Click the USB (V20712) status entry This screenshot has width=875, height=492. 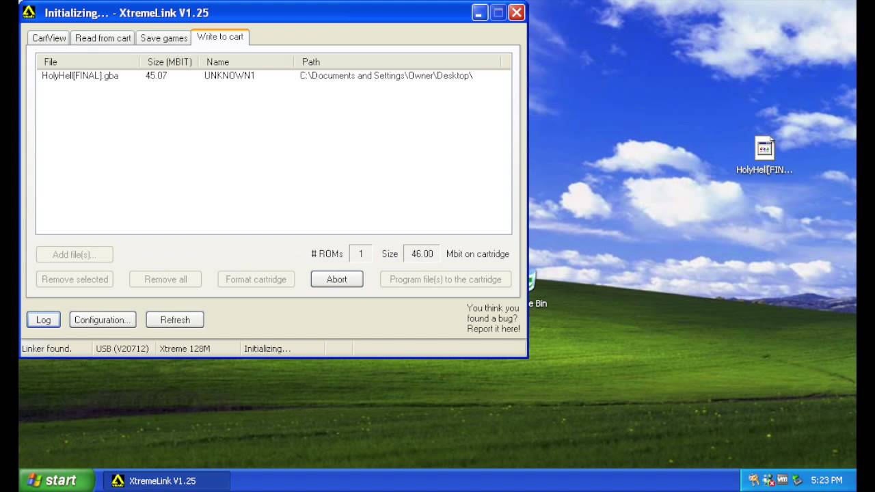[122, 348]
